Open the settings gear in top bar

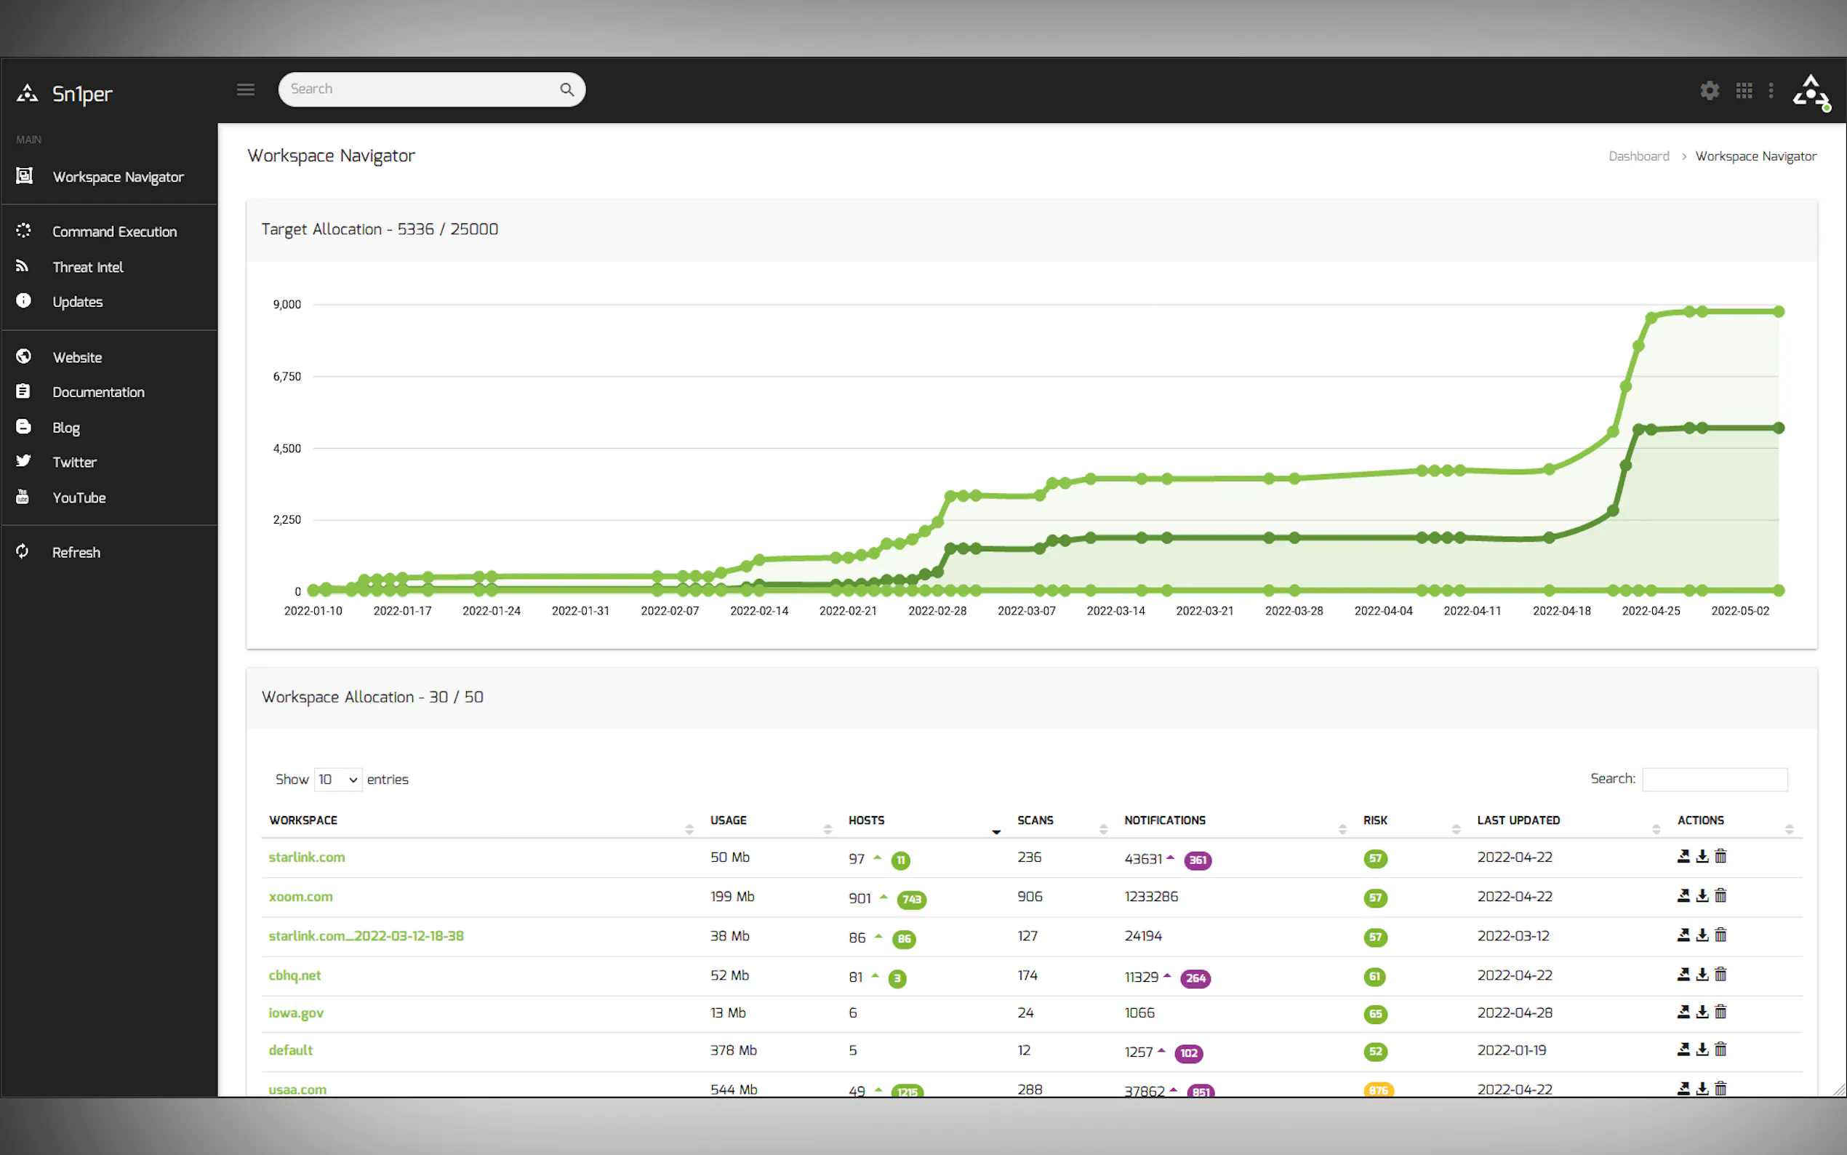tap(1710, 90)
